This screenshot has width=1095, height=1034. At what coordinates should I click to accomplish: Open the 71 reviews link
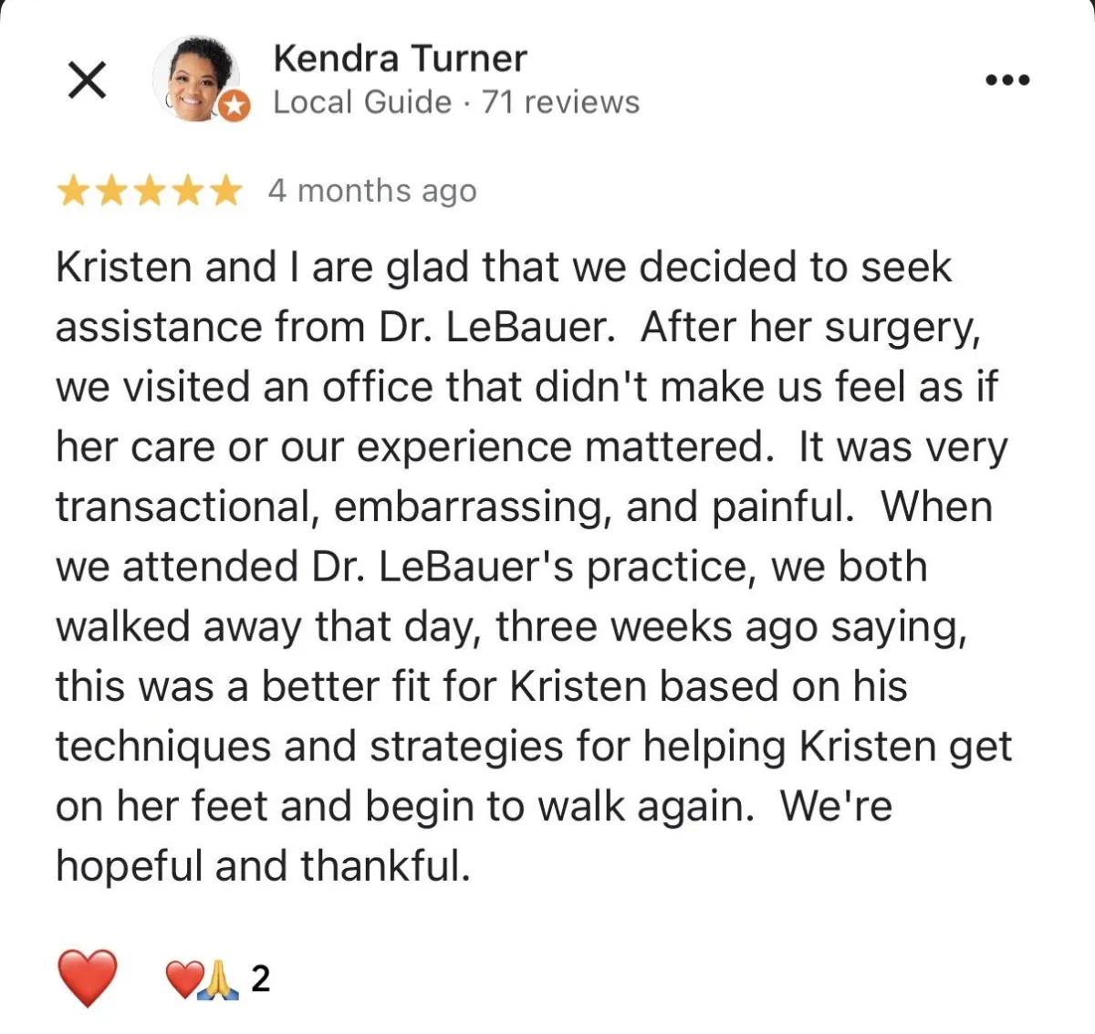pyautogui.click(x=560, y=102)
